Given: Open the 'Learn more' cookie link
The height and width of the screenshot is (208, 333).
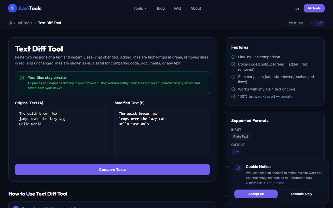Looking at the screenshot, I should (x=275, y=183).
